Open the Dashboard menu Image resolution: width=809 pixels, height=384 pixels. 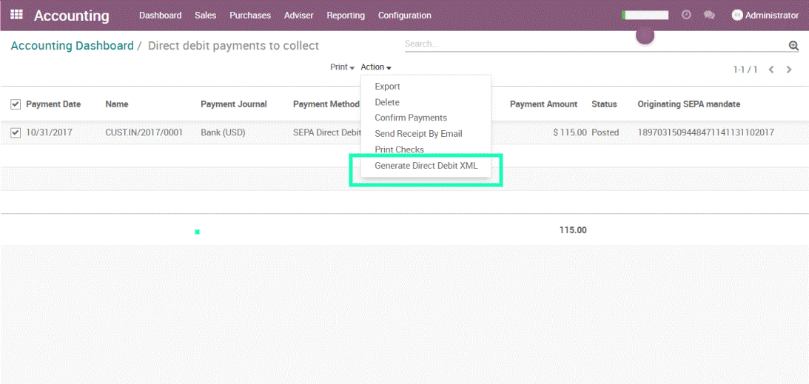pos(161,16)
